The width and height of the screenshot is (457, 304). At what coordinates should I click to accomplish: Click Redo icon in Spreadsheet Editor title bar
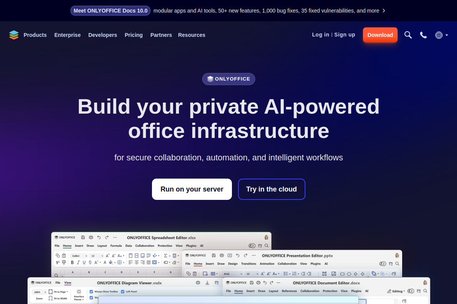[107, 237]
